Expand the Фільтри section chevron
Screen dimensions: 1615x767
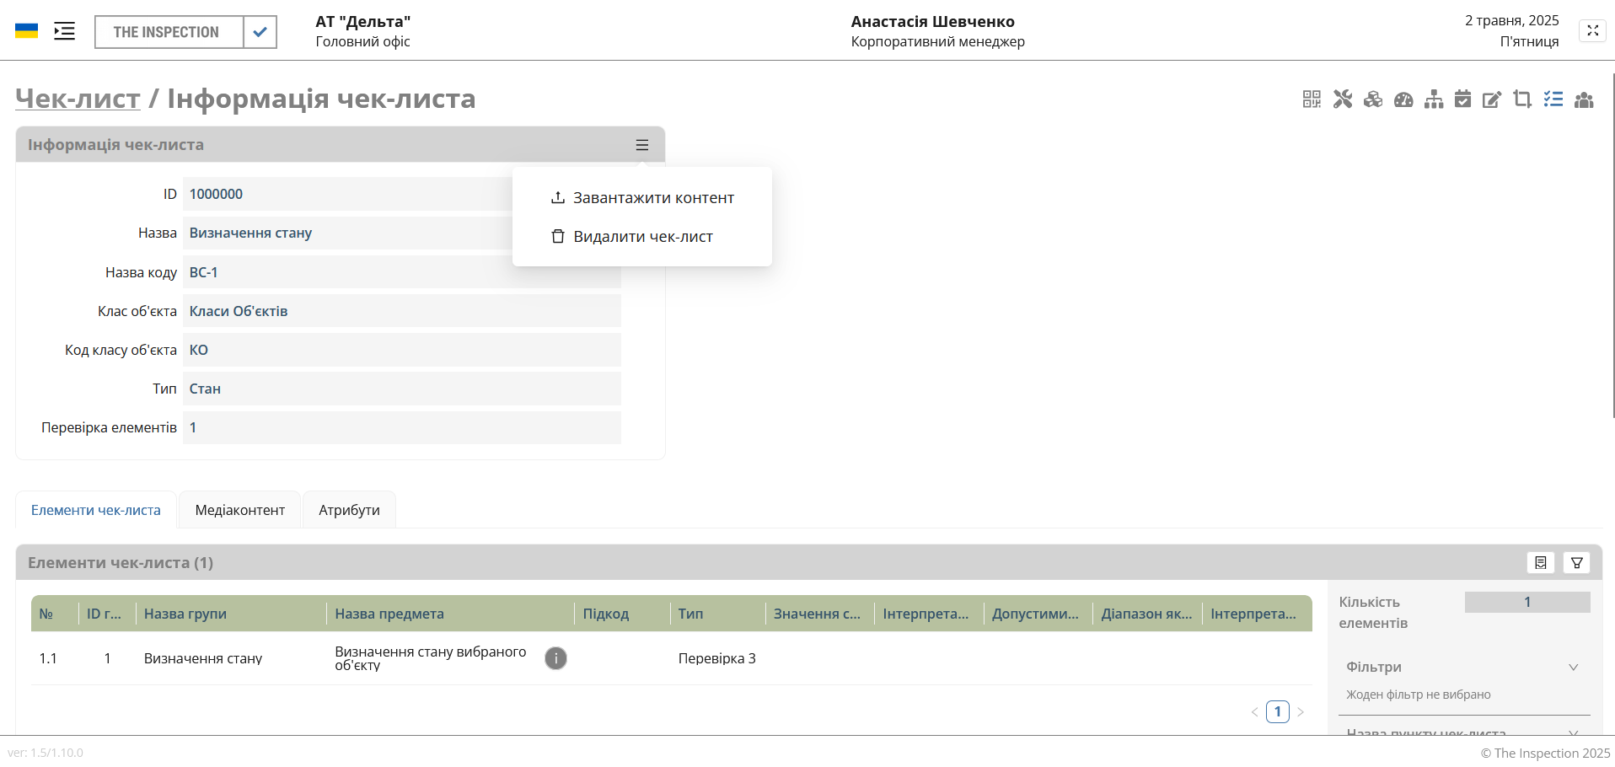(x=1573, y=668)
